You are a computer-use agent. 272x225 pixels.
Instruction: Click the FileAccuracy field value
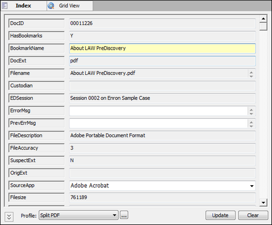pyautogui.click(x=163, y=148)
